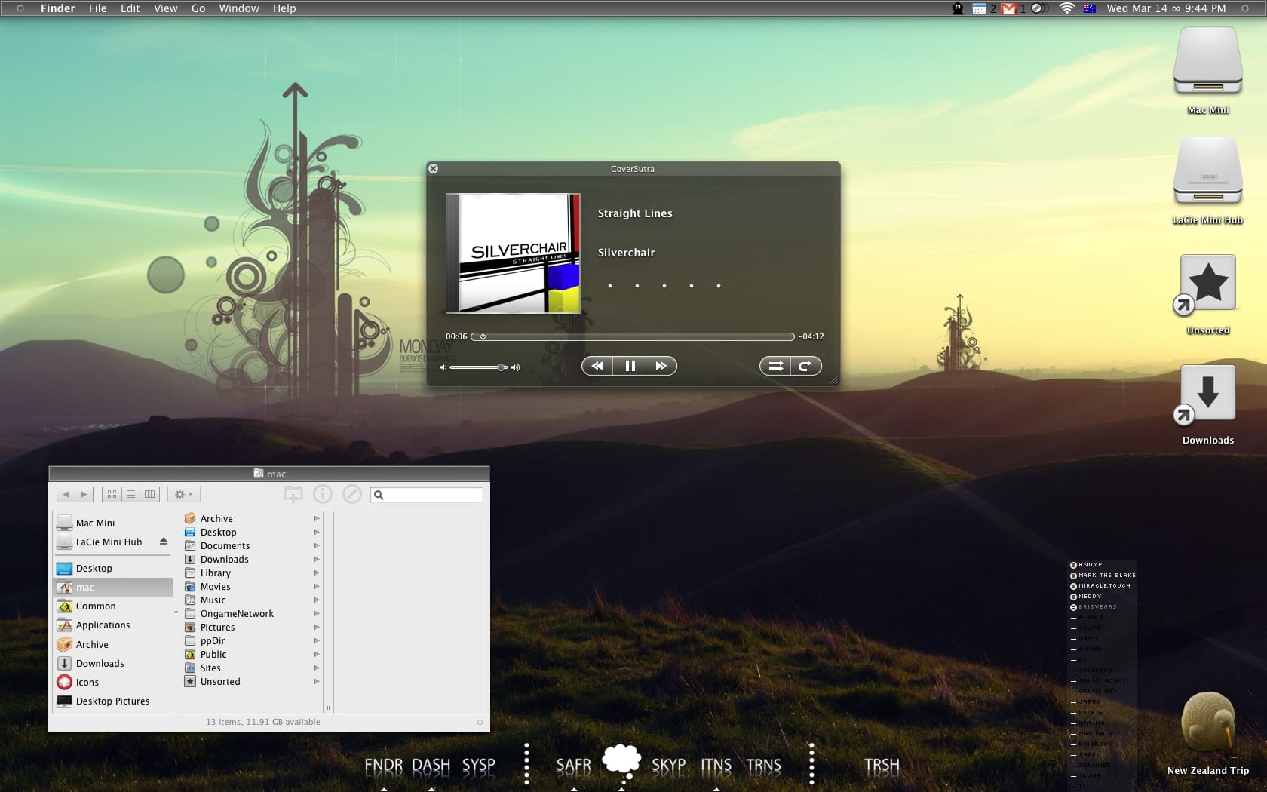This screenshot has width=1267, height=792.
Task: Click the cloud icon in the dock
Action: coord(621,760)
